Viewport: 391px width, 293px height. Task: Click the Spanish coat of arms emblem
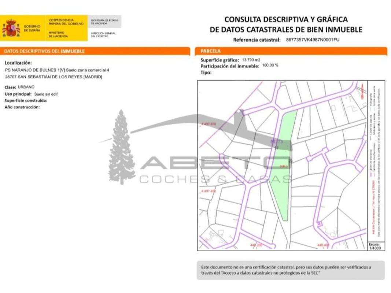pyautogui.click(x=11, y=28)
